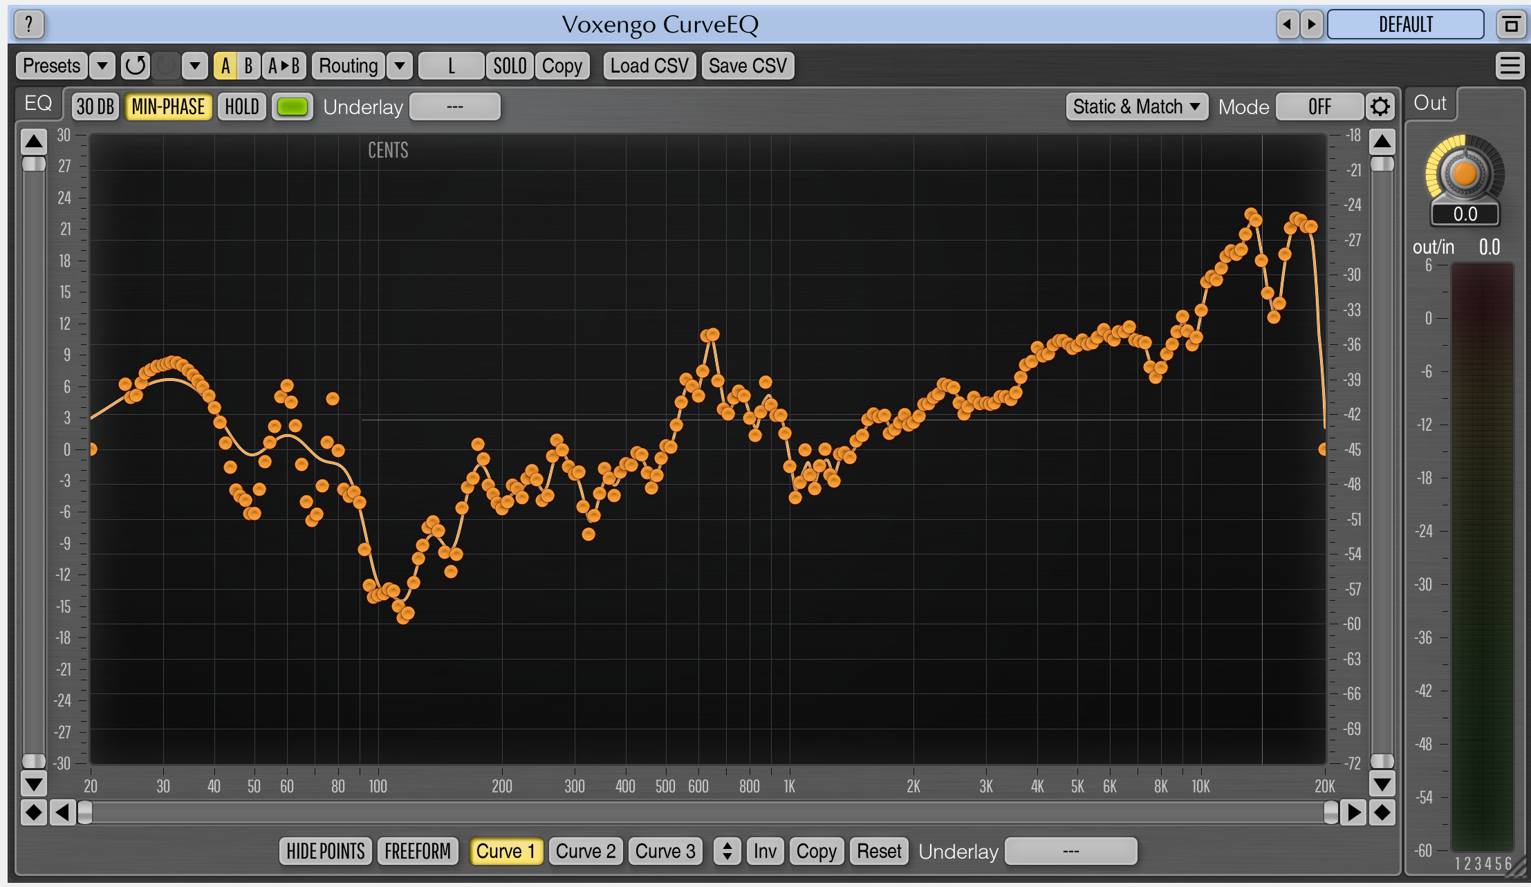
Task: Go to the previous preset arrow
Action: click(1287, 25)
